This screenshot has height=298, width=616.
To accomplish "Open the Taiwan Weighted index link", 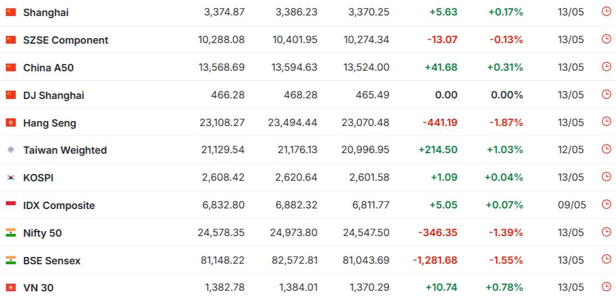I will pyautogui.click(x=65, y=150).
